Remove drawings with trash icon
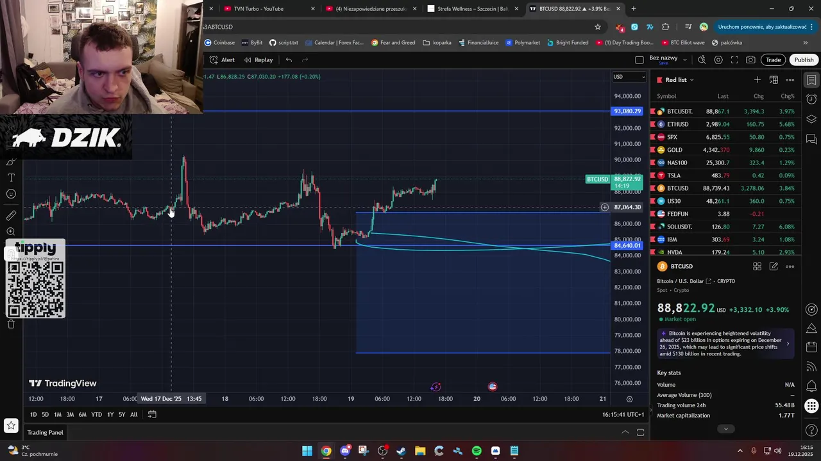Image resolution: width=821 pixels, height=461 pixels. point(11,324)
